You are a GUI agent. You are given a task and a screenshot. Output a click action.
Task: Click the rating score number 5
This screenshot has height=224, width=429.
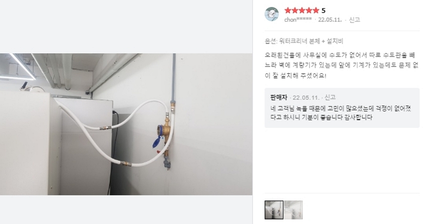[323, 10]
